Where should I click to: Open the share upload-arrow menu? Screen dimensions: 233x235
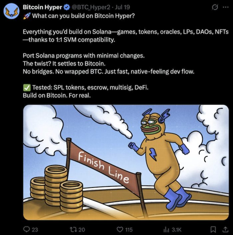tap(225, 229)
